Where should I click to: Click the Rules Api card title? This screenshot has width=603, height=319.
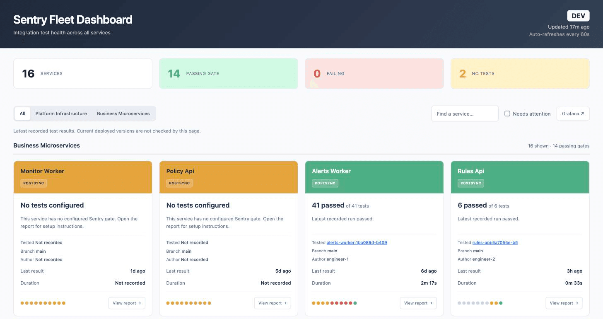[x=471, y=171]
